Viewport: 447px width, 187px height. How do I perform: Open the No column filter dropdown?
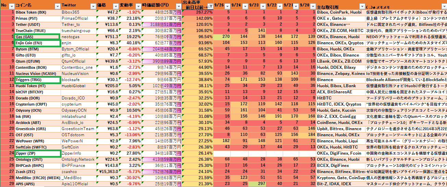[x=11, y=6]
